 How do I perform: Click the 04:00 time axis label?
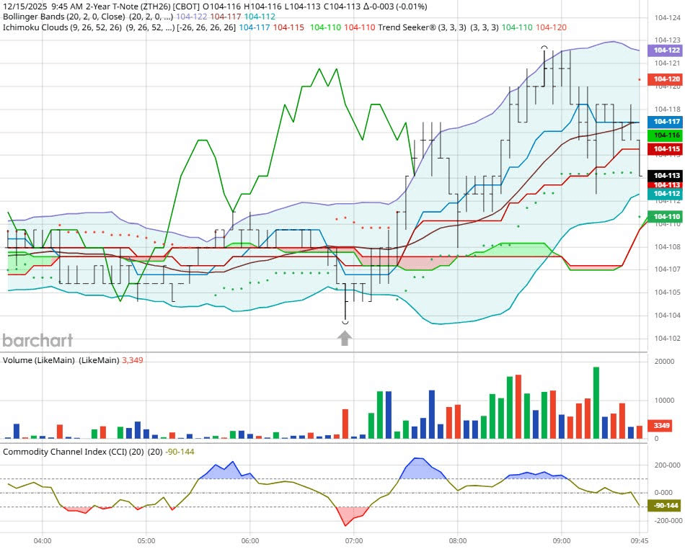coord(43,540)
